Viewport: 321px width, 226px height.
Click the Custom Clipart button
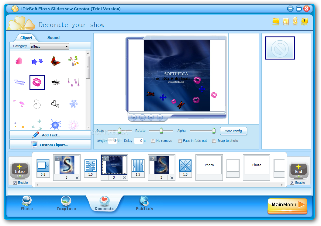pyautogui.click(x=50, y=145)
